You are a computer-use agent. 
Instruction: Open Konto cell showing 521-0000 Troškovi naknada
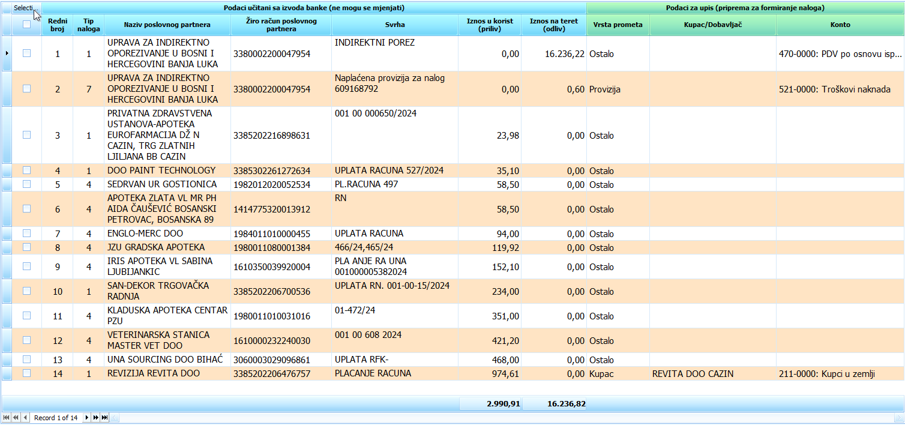[x=840, y=89]
